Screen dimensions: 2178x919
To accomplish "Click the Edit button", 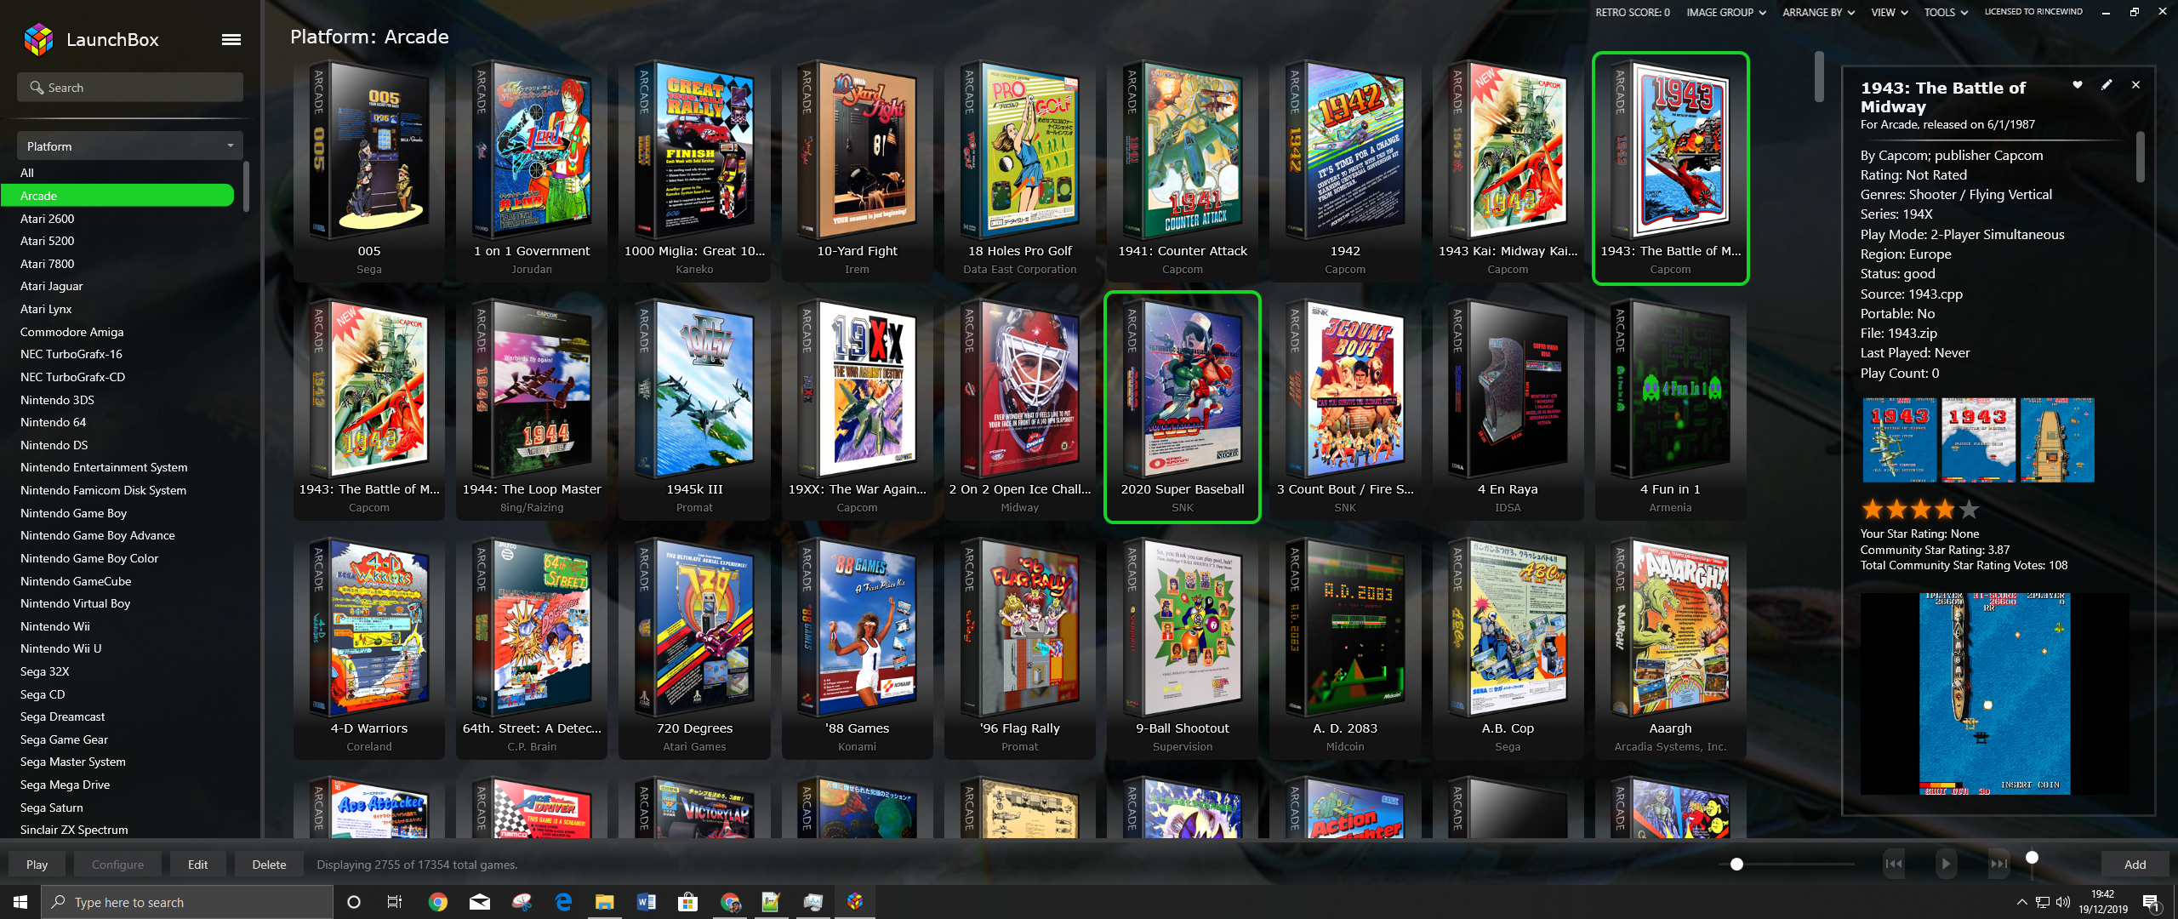I will point(197,864).
